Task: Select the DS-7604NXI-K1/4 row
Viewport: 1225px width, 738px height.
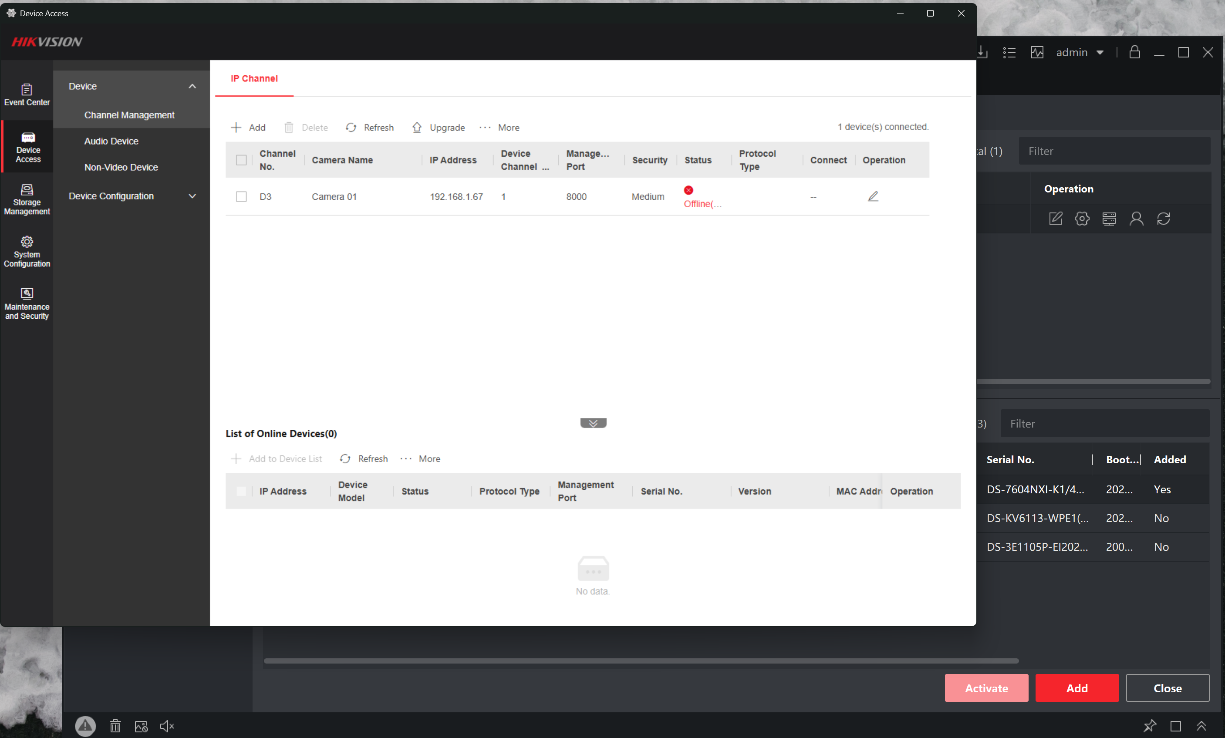Action: 1093,489
